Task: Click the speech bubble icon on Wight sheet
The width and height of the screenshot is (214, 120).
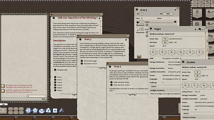Action: [x=203, y=29]
